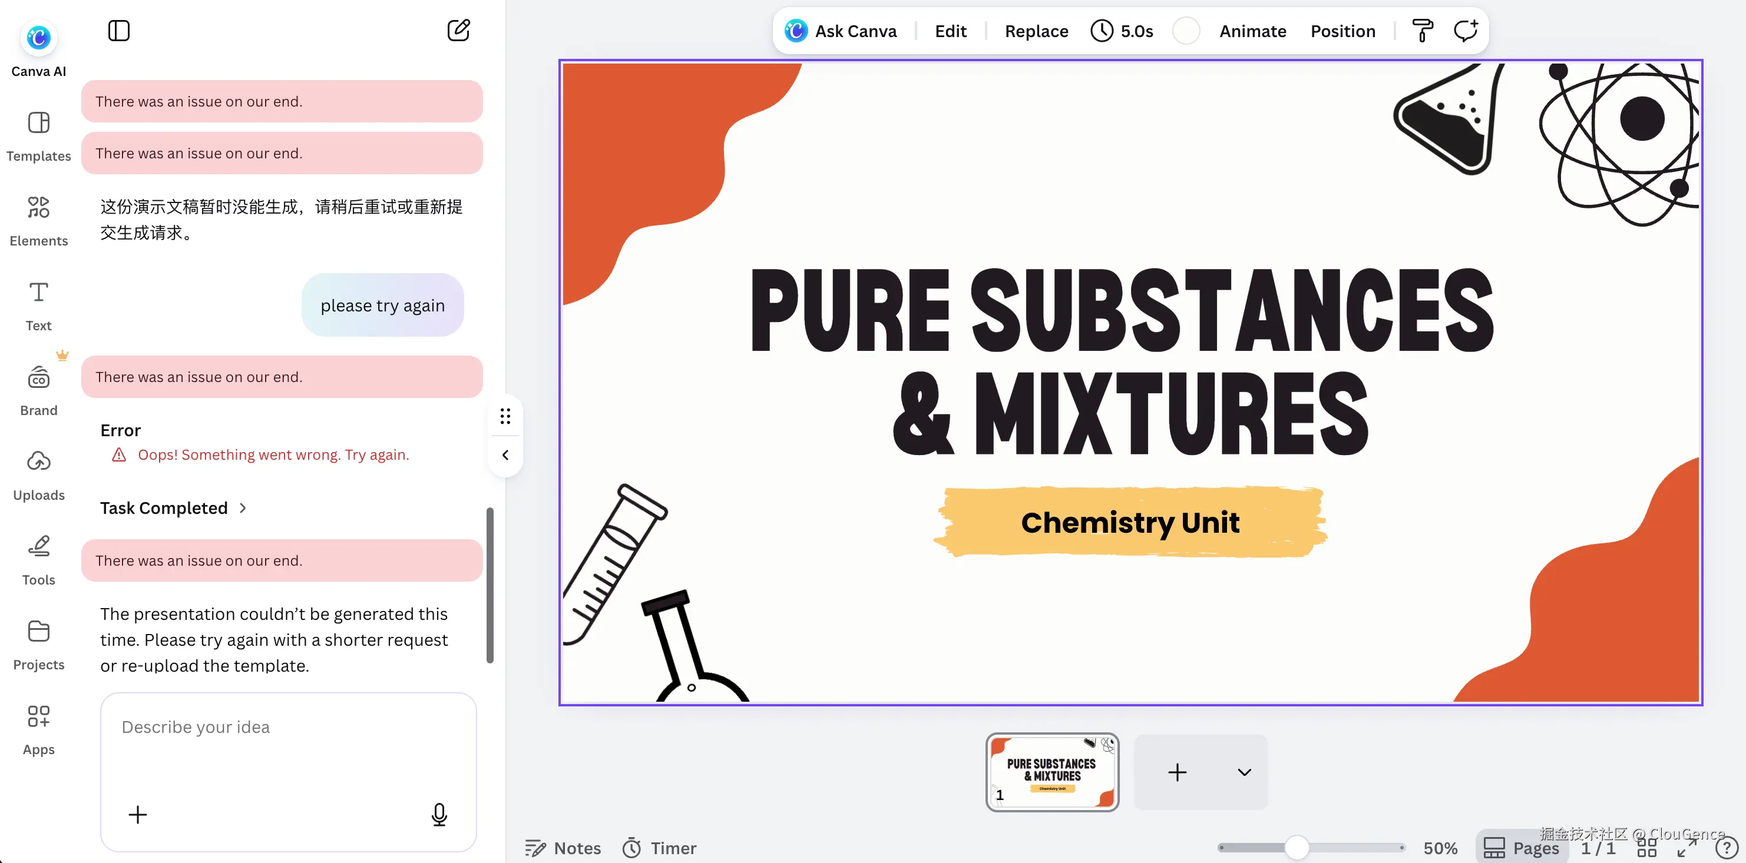Viewport: 1746px width, 863px height.
Task: Add attachment with plus in prompt box
Action: (x=138, y=814)
